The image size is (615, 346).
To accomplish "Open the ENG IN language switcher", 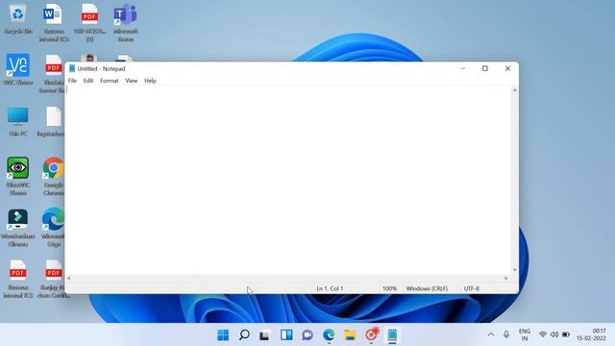I will coord(525,334).
